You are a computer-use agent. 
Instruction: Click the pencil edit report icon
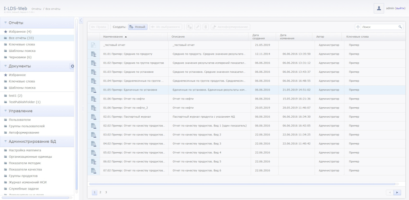coord(198,27)
